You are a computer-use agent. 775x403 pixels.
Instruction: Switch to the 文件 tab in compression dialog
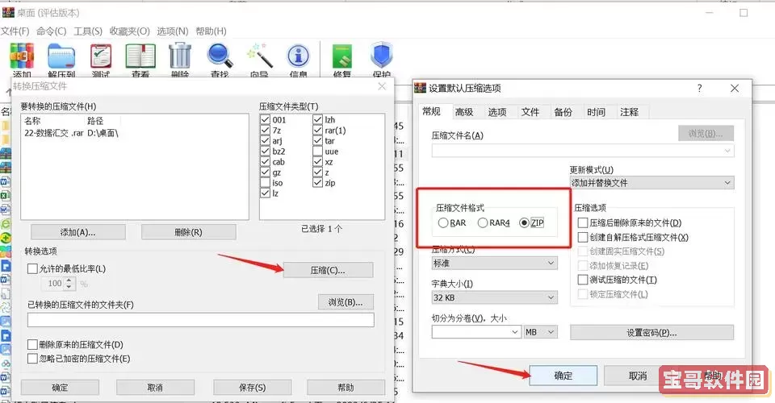click(x=530, y=112)
